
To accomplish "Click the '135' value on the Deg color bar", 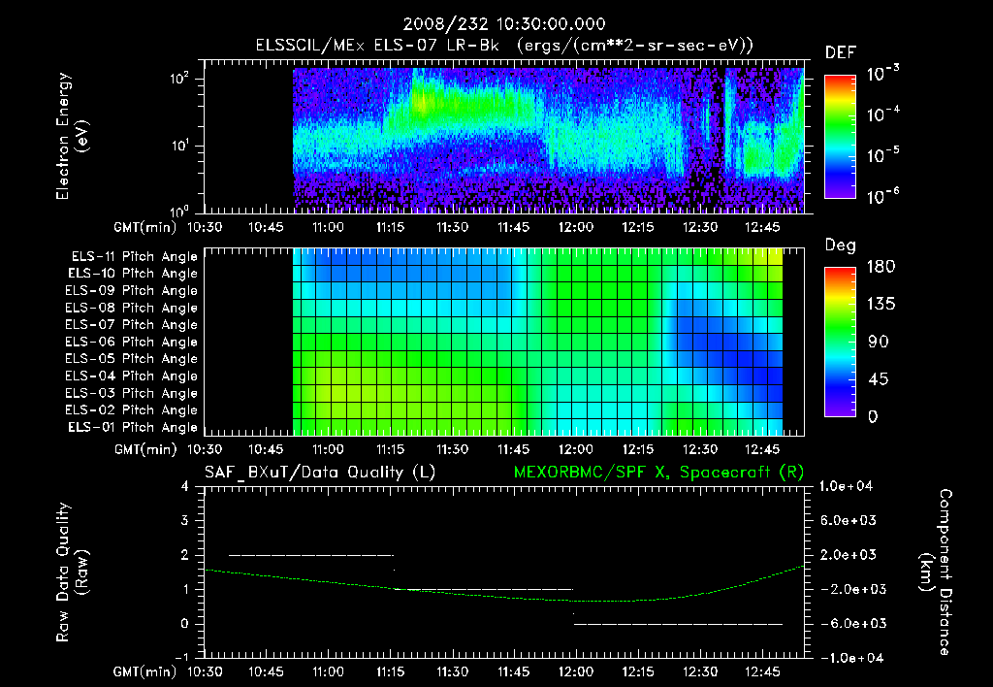I will (881, 305).
